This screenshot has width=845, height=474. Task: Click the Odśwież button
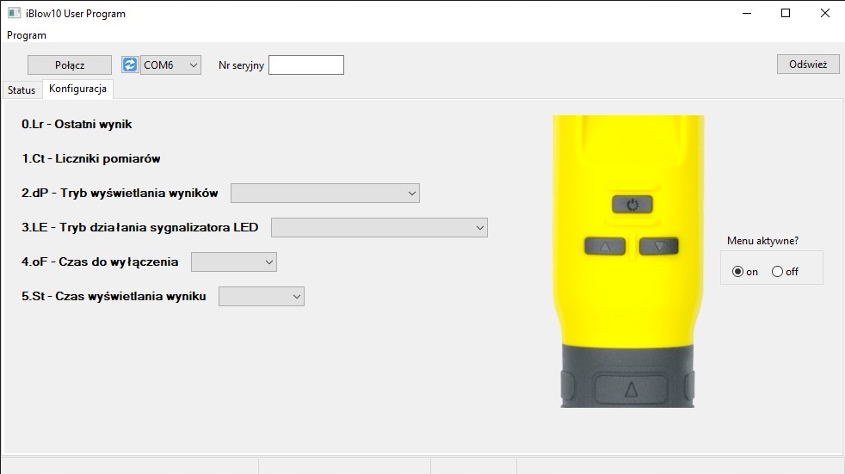pos(808,65)
